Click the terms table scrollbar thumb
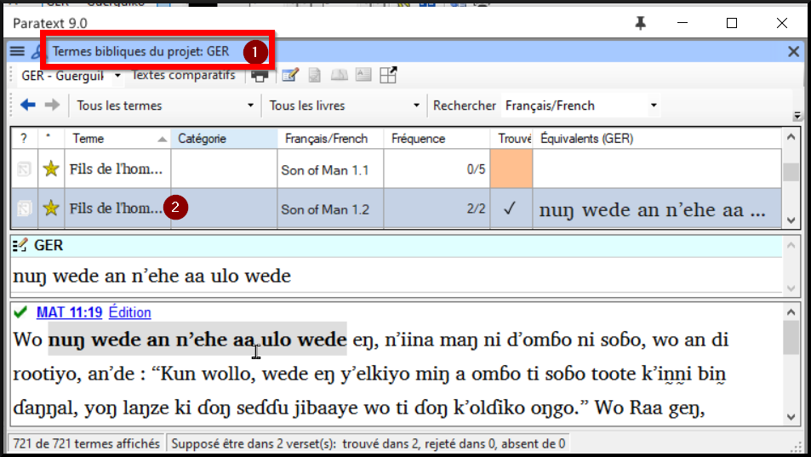The width and height of the screenshot is (811, 457). point(791,172)
